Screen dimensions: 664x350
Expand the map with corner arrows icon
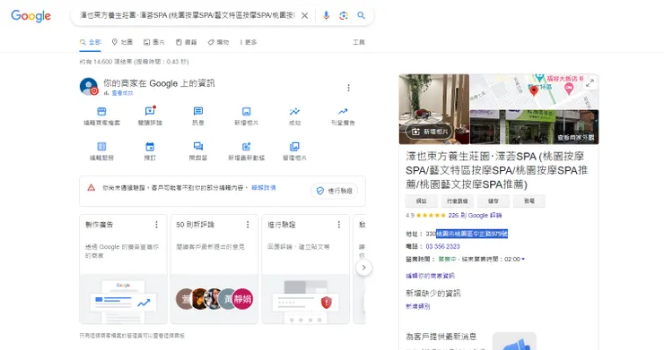tap(590, 83)
